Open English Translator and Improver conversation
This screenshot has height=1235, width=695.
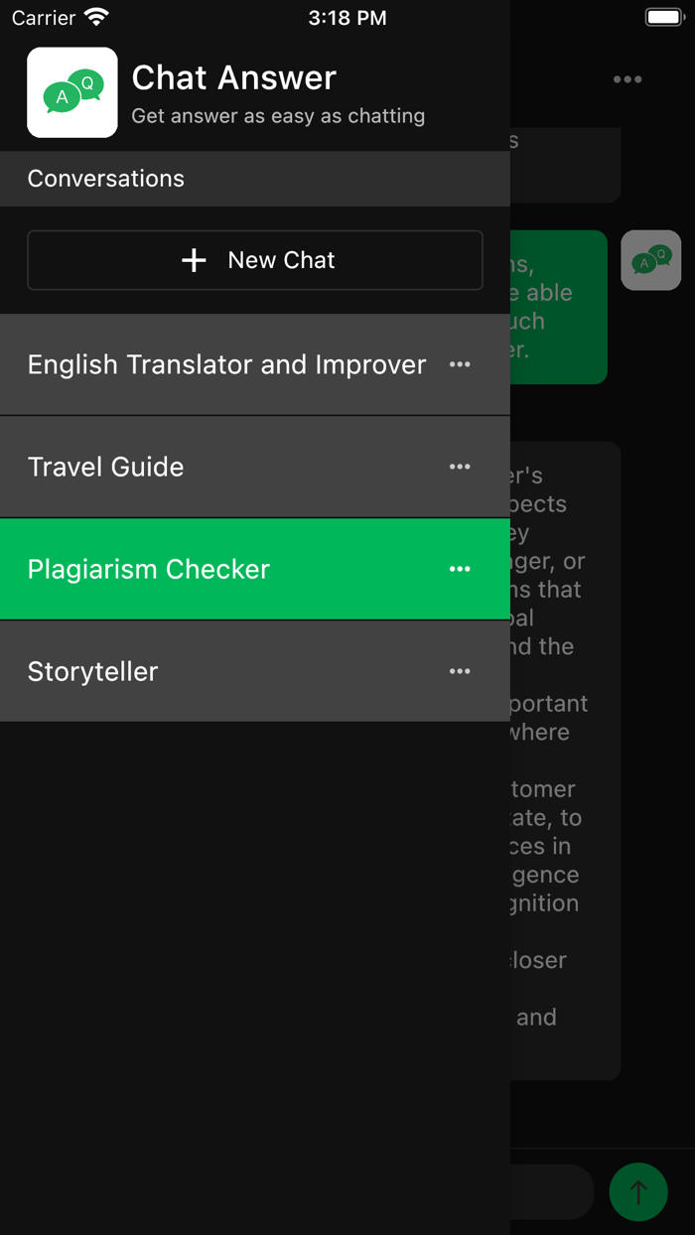click(226, 364)
